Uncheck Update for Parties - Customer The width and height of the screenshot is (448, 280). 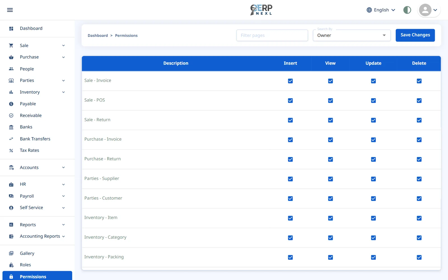373,199
